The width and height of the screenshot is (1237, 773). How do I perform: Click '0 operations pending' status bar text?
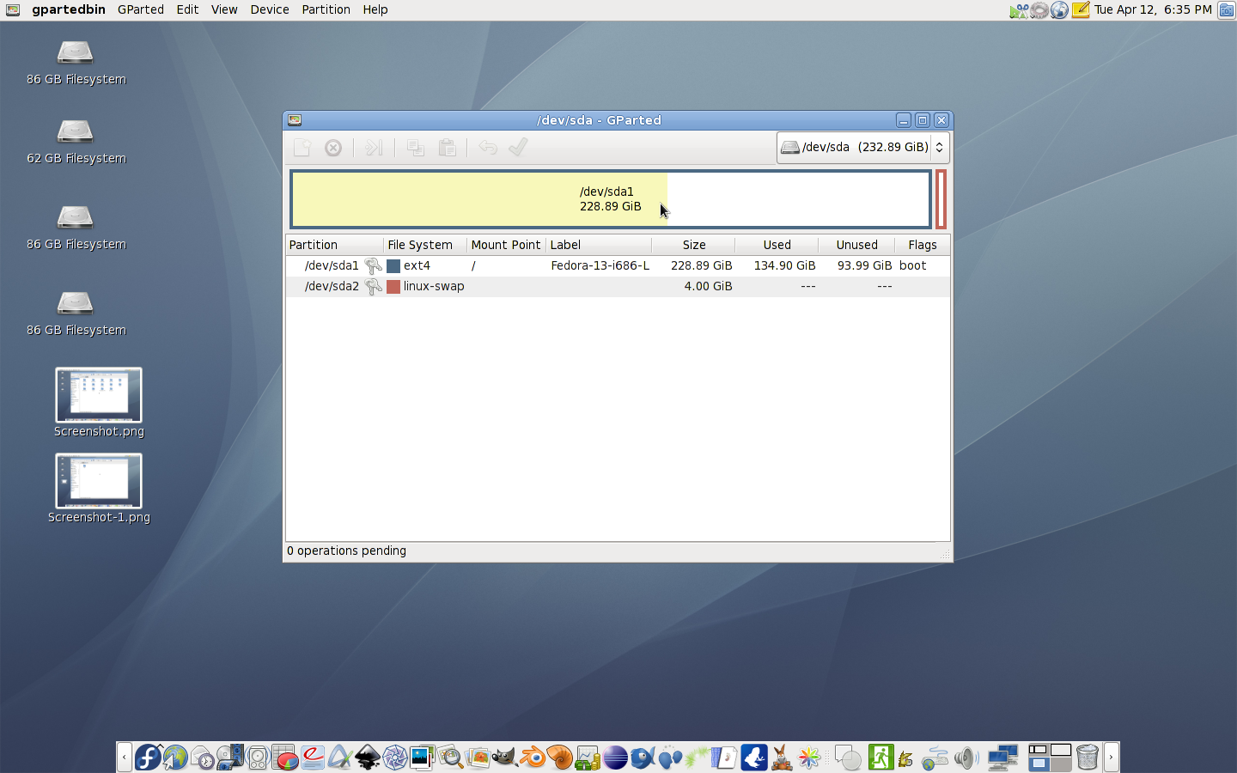346,551
